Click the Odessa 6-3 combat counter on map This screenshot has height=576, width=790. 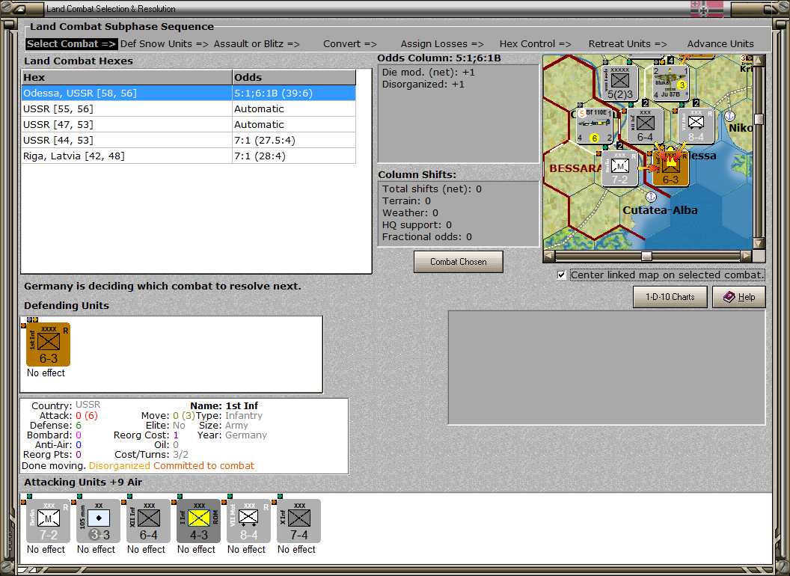(670, 168)
